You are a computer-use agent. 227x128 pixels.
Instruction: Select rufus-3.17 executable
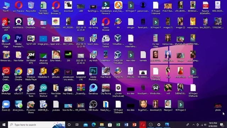click(x=18, y=90)
